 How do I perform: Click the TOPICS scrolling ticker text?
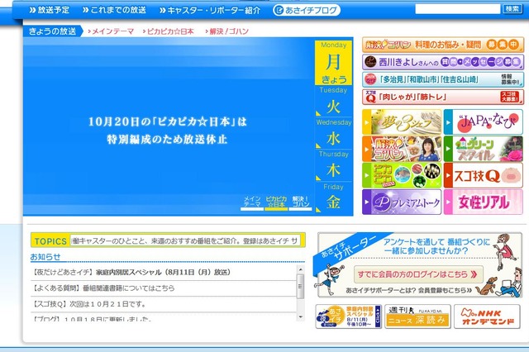coord(185,240)
